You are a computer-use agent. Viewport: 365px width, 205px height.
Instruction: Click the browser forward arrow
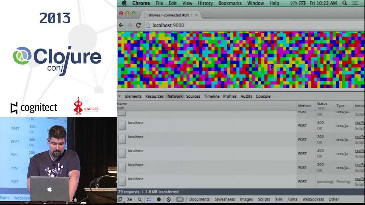(x=130, y=25)
